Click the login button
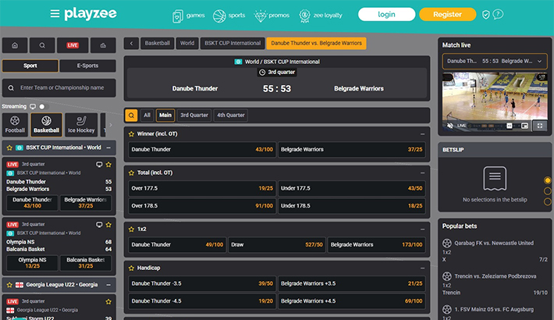This screenshot has width=554, height=320. coord(386,15)
